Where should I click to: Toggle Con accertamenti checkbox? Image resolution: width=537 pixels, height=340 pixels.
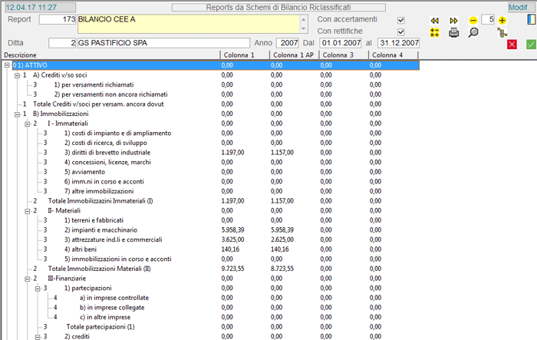[400, 20]
